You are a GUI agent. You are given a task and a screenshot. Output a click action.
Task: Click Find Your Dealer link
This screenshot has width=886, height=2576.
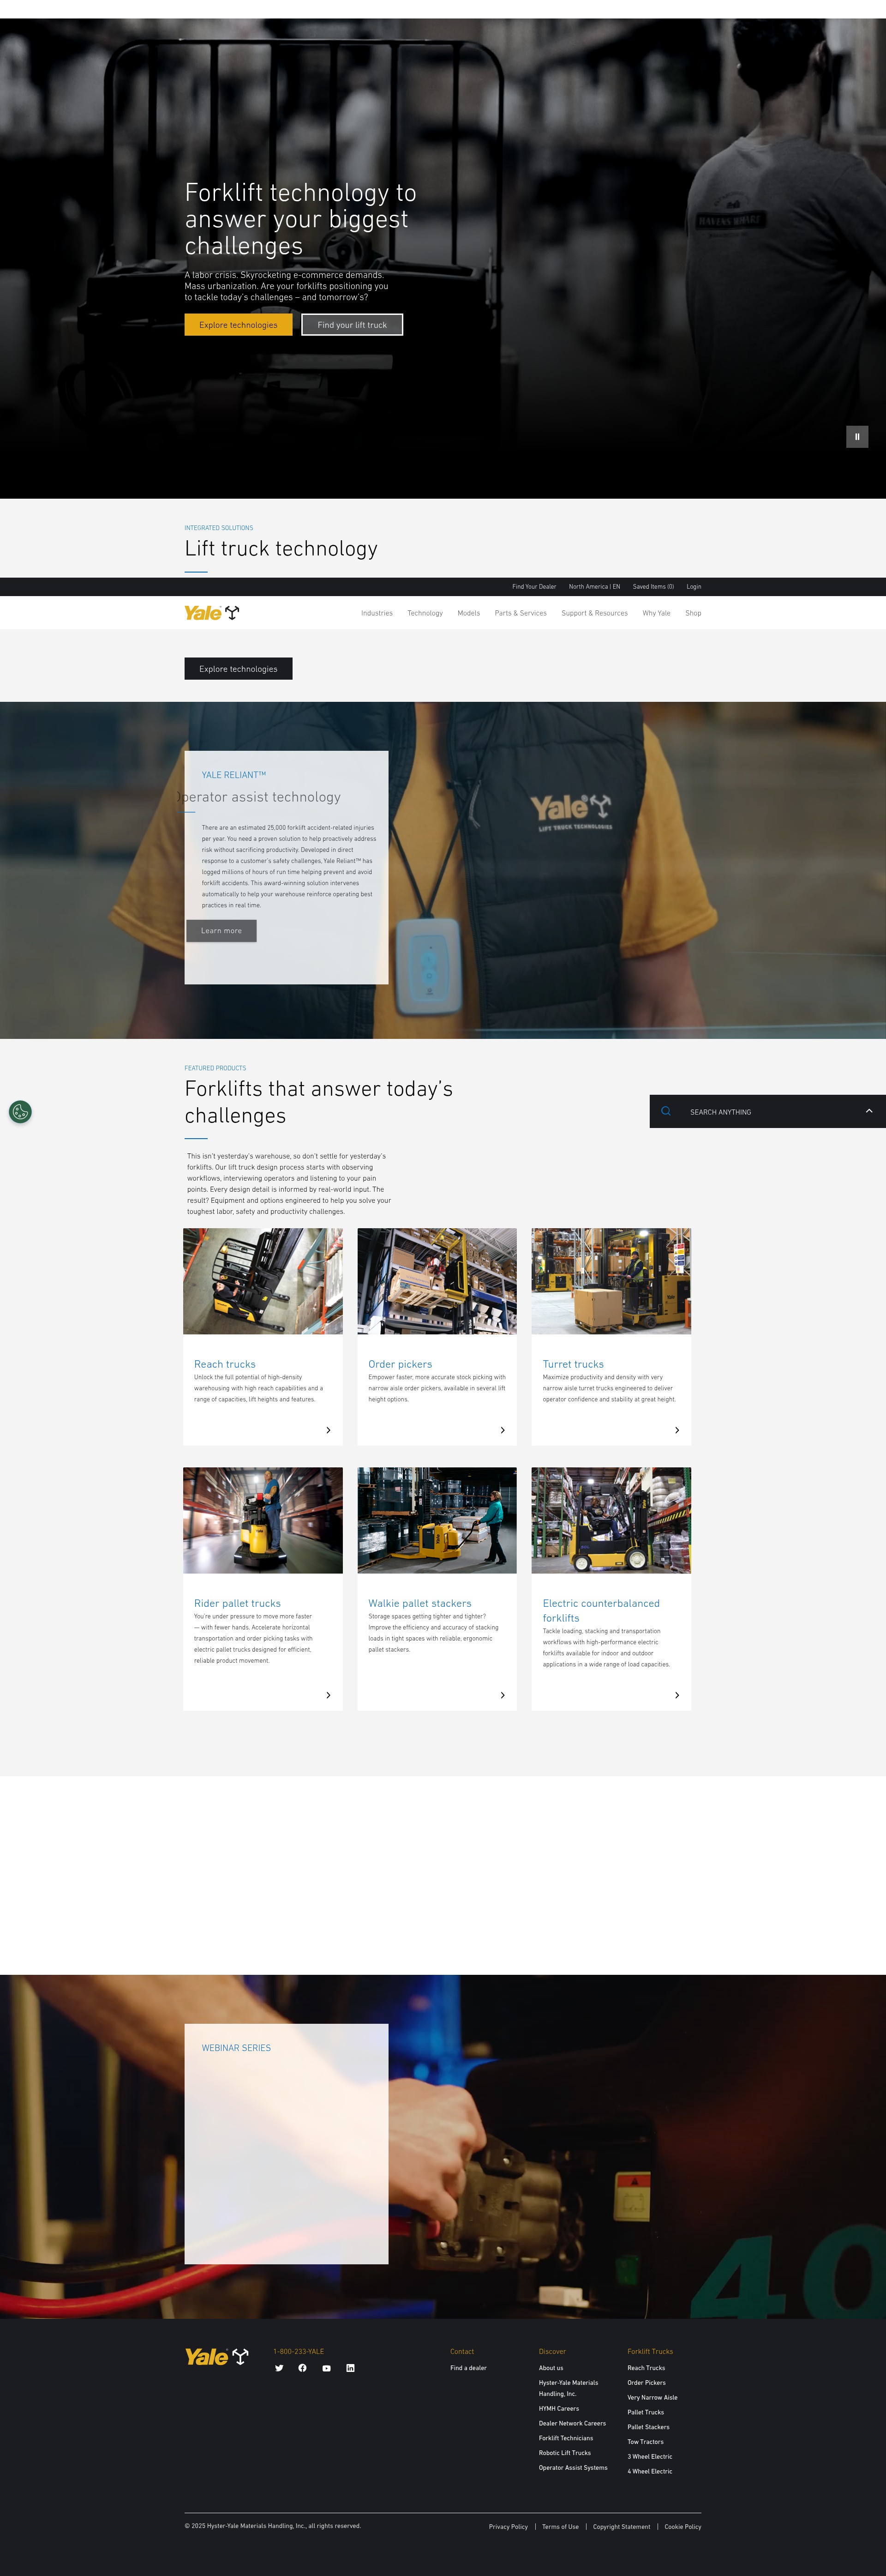coord(534,587)
